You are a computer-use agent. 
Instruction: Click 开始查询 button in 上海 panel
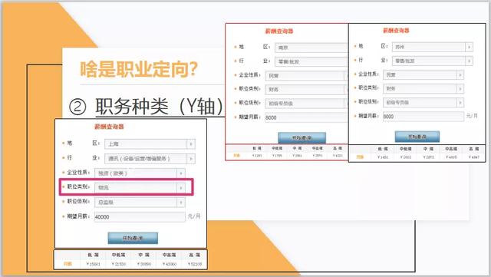(133, 238)
